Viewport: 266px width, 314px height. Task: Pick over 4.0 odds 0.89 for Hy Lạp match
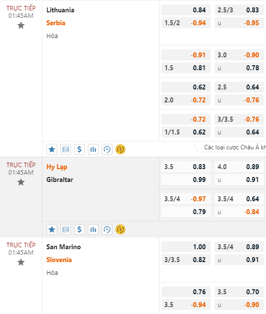coord(239,167)
